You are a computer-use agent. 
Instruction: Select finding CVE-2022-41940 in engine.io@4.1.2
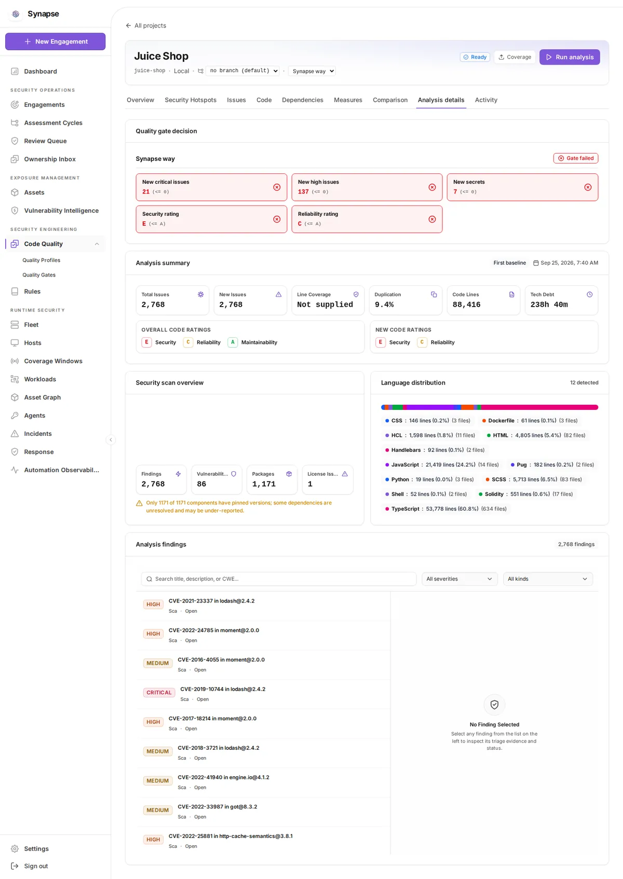coord(263,782)
